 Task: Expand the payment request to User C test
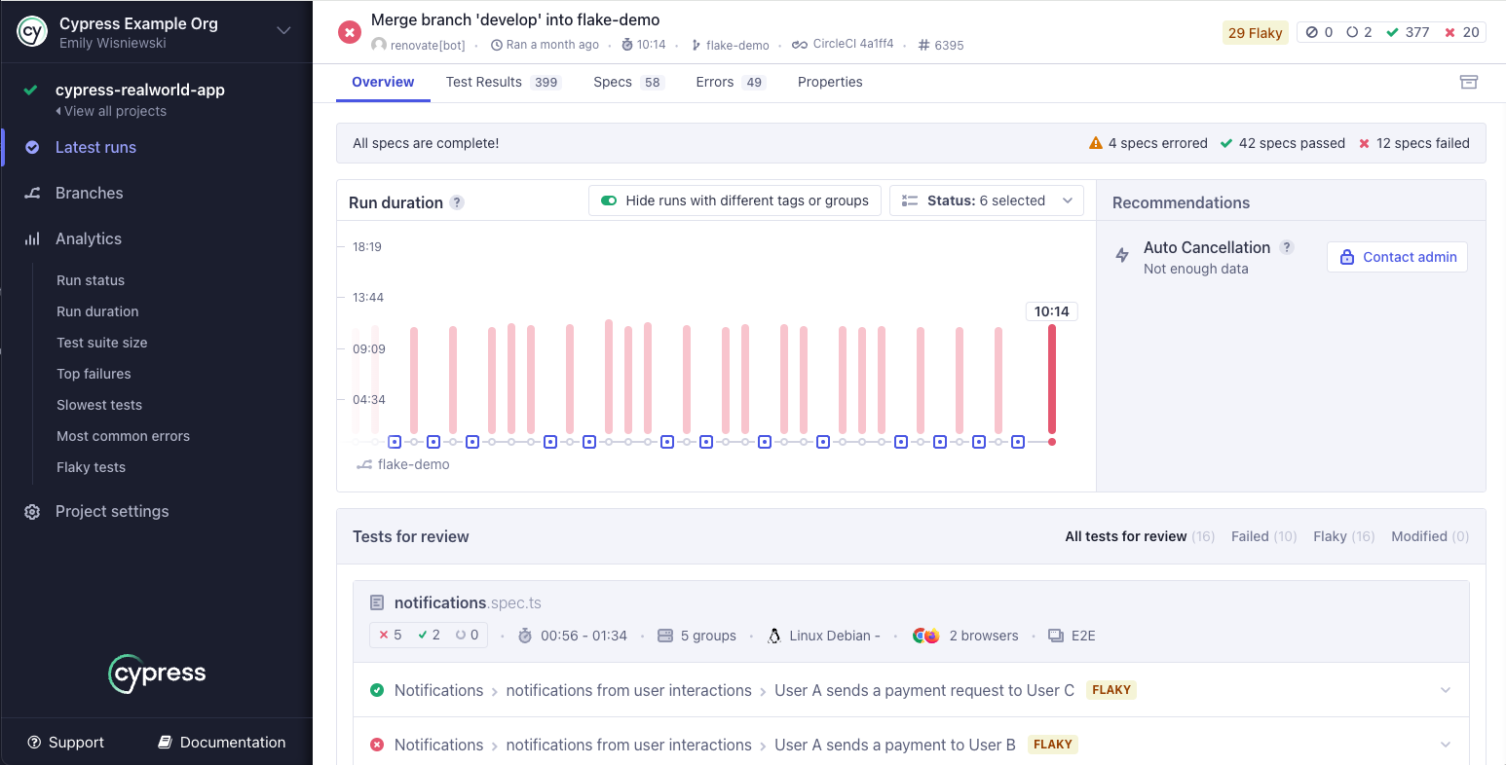pos(1446,690)
